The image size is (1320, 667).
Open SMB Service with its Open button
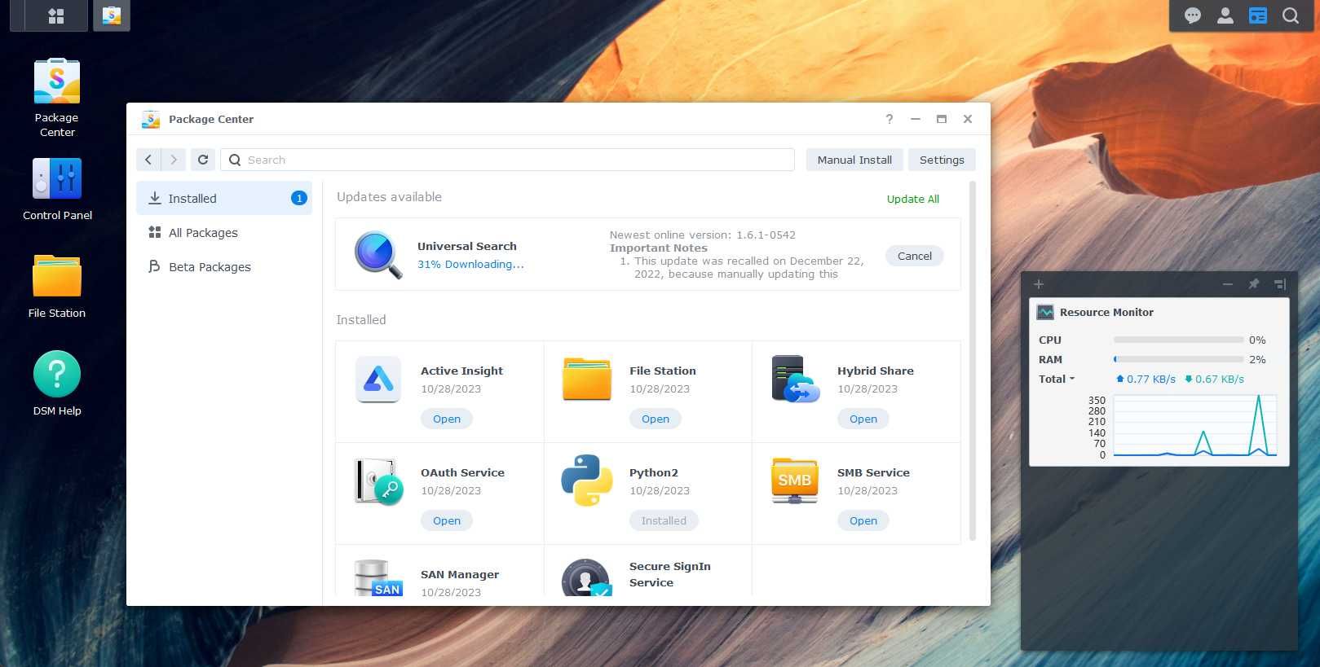point(863,520)
